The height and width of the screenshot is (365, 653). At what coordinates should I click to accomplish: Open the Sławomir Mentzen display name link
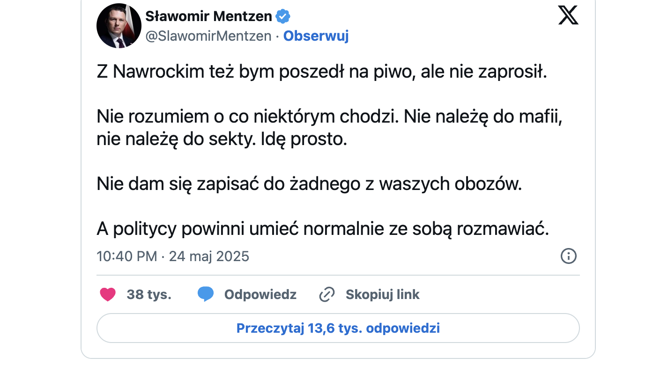click(208, 16)
